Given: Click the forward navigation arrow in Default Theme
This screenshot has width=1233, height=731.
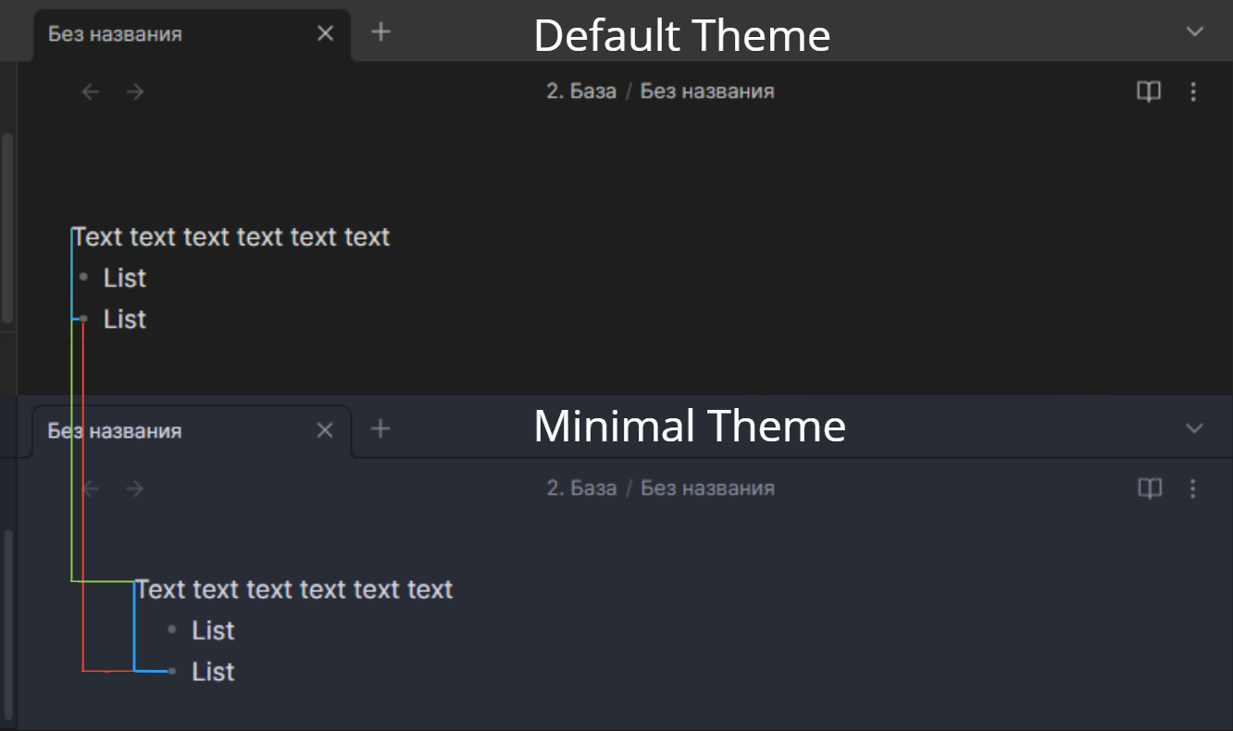Looking at the screenshot, I should tap(134, 91).
